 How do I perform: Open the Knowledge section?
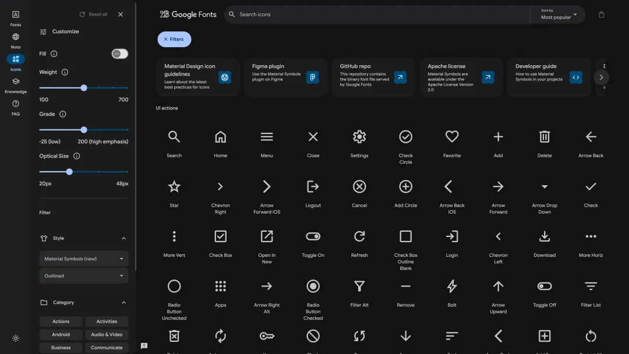[16, 86]
